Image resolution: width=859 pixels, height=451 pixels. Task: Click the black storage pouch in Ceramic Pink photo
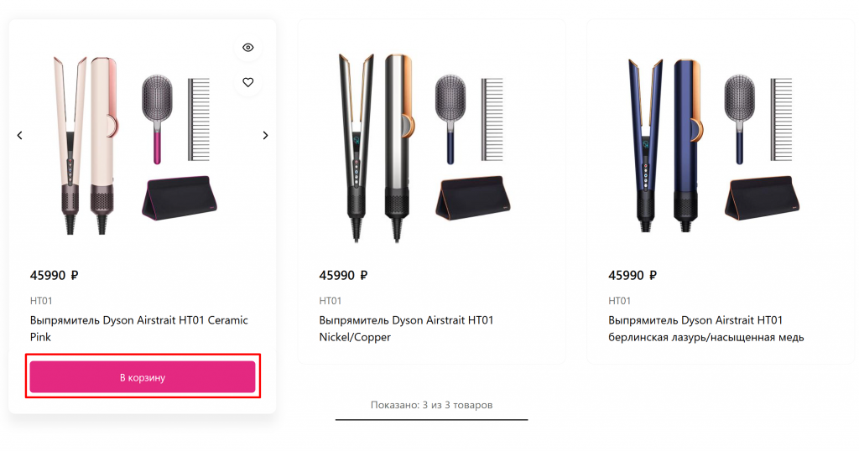pos(180,197)
